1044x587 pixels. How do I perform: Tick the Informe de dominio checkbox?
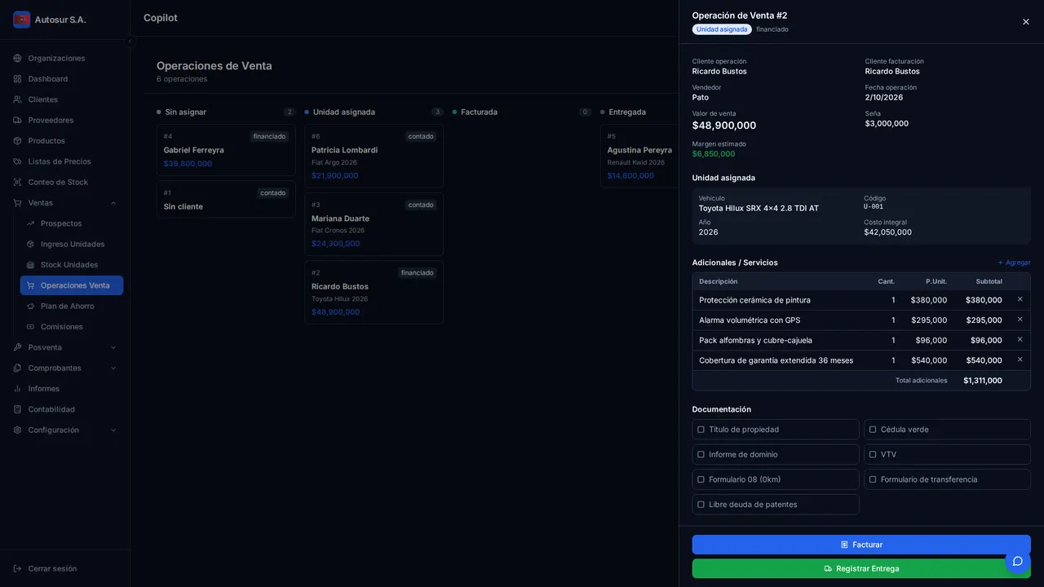pyautogui.click(x=701, y=455)
